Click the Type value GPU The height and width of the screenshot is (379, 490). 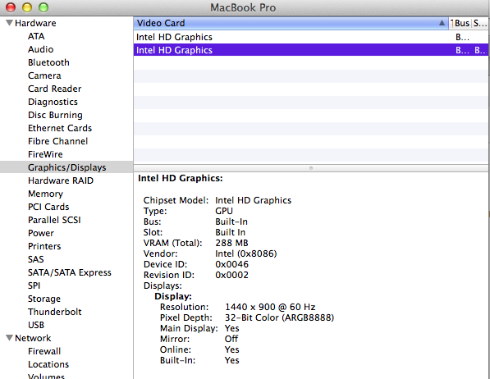coord(224,211)
